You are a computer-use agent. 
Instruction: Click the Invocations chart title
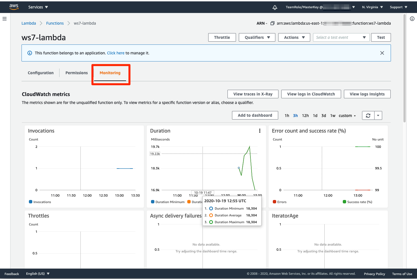point(41,131)
